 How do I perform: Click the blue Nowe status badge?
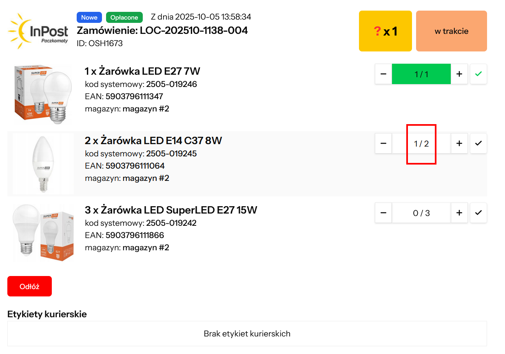[x=89, y=18]
